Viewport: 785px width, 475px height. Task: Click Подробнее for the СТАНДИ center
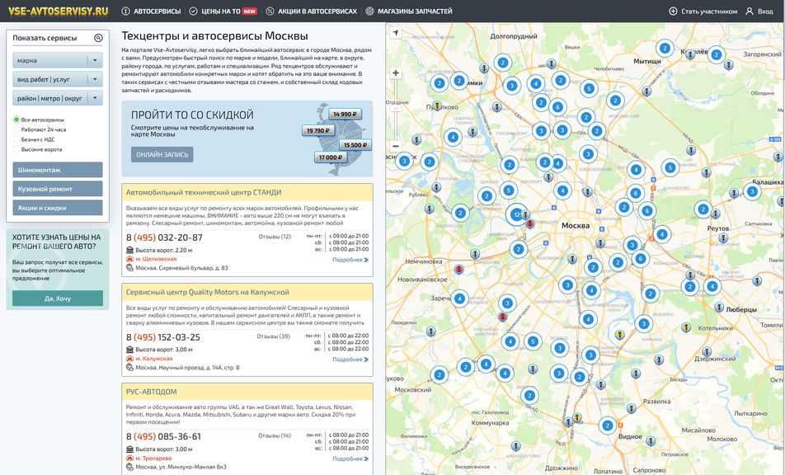(350, 260)
